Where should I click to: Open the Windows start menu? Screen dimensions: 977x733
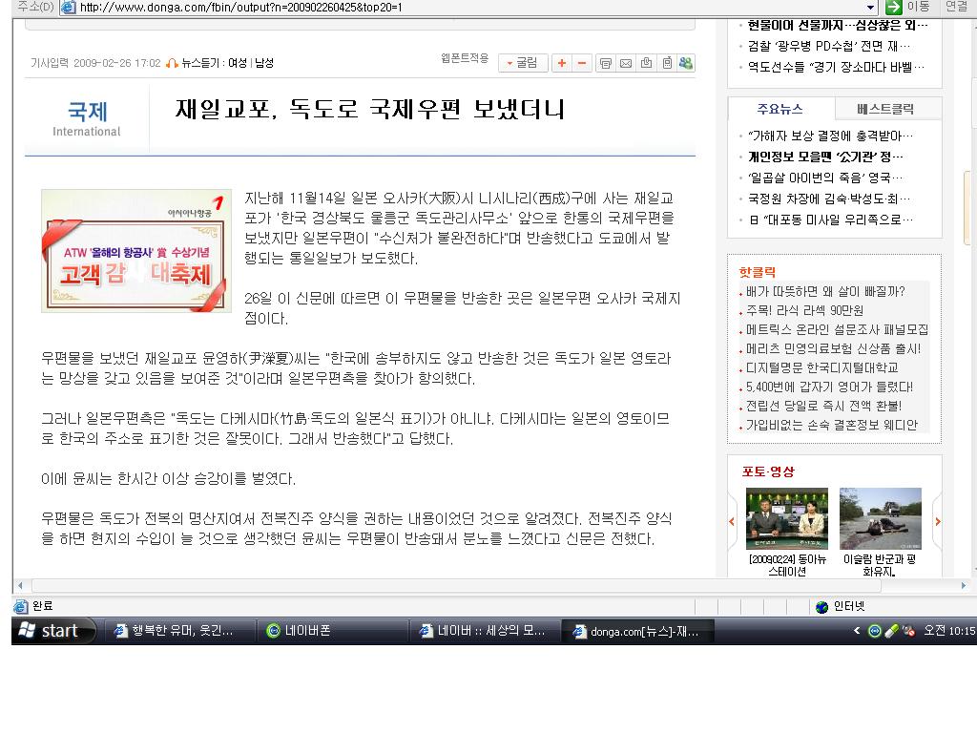[53, 631]
